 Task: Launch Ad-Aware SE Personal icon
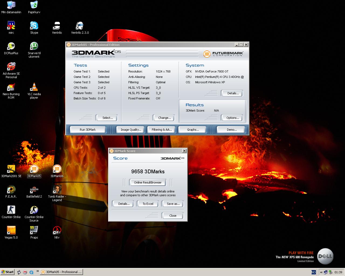coord(11,70)
